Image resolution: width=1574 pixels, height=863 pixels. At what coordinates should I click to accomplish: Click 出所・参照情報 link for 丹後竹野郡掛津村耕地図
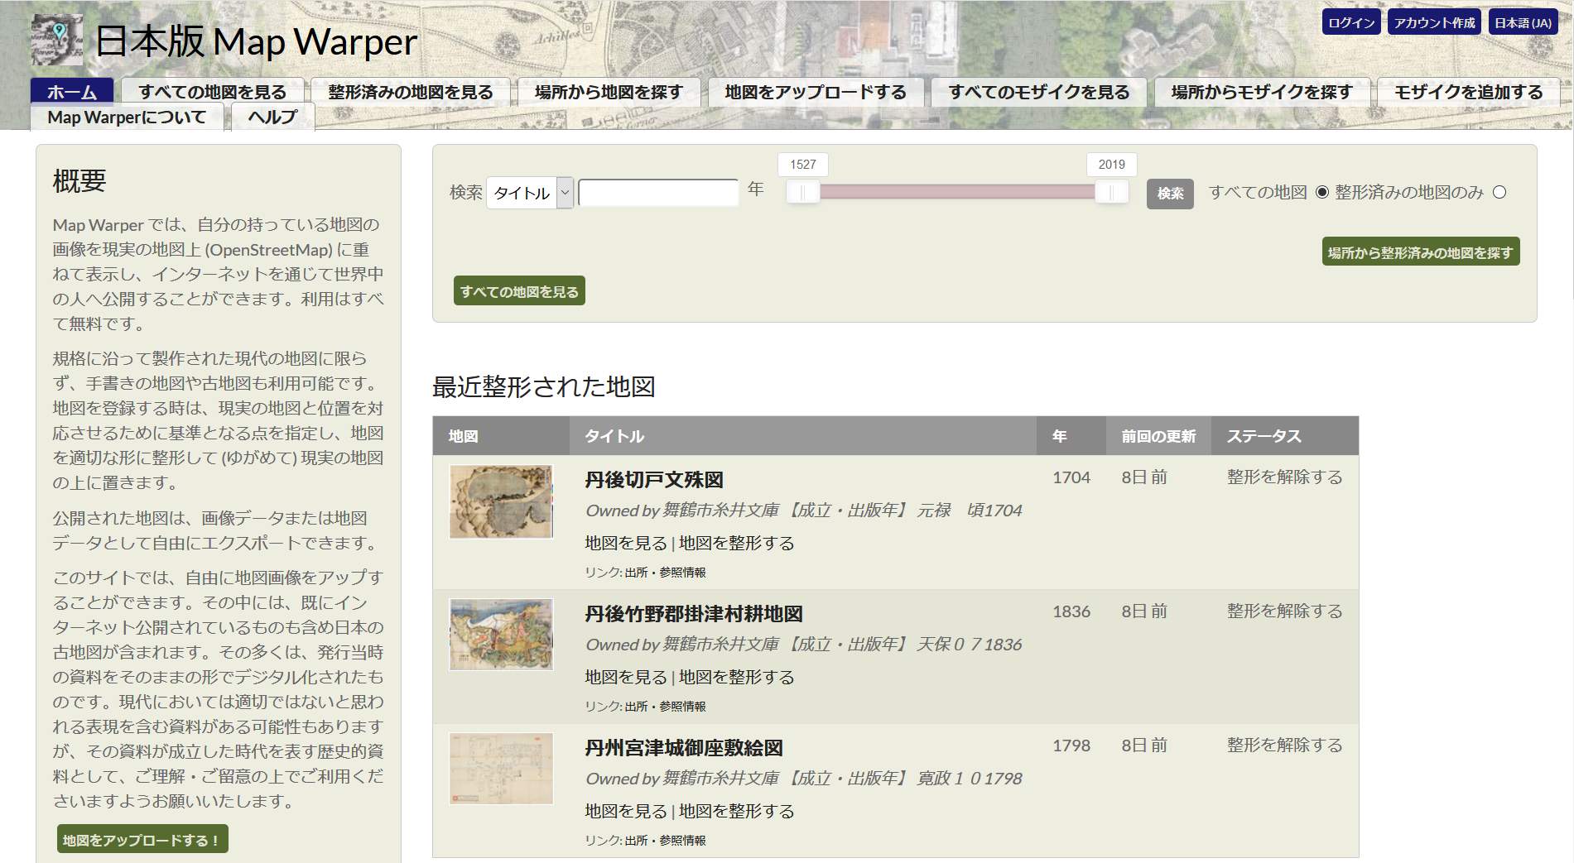click(x=666, y=707)
